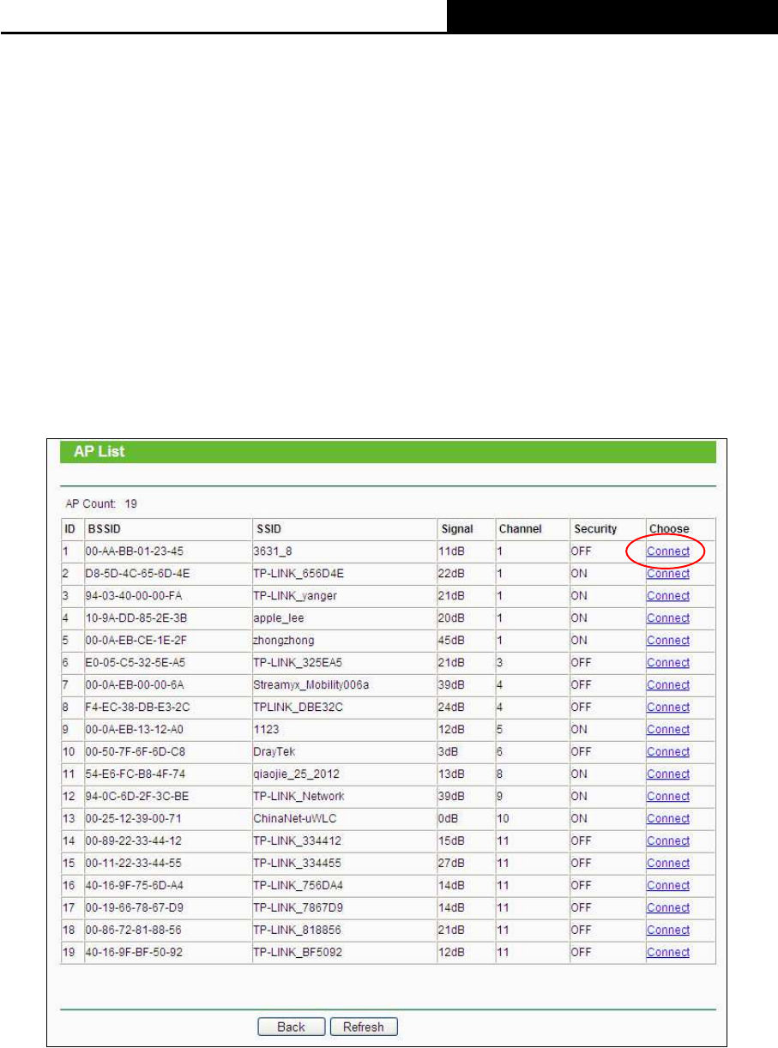Select BSSID 40-16-9F-75-6D-A4 cell
778x1048 pixels.
tap(166, 886)
